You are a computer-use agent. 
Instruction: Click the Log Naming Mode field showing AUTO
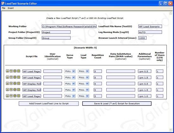(x=150, y=32)
